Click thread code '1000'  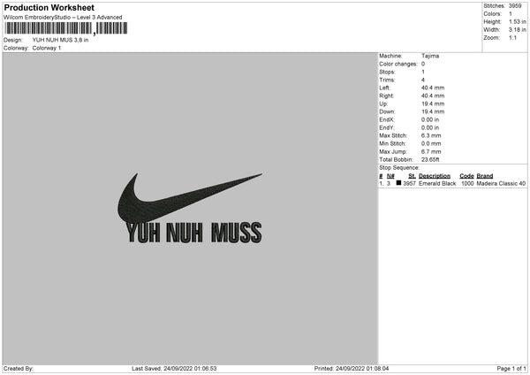coord(467,183)
